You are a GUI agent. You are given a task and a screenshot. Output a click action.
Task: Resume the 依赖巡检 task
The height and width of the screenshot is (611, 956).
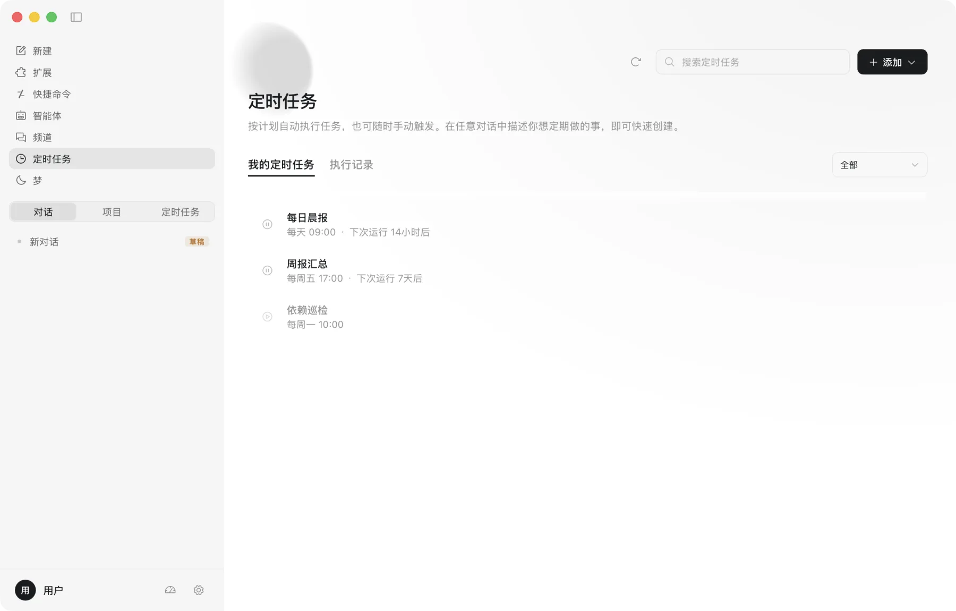267,317
